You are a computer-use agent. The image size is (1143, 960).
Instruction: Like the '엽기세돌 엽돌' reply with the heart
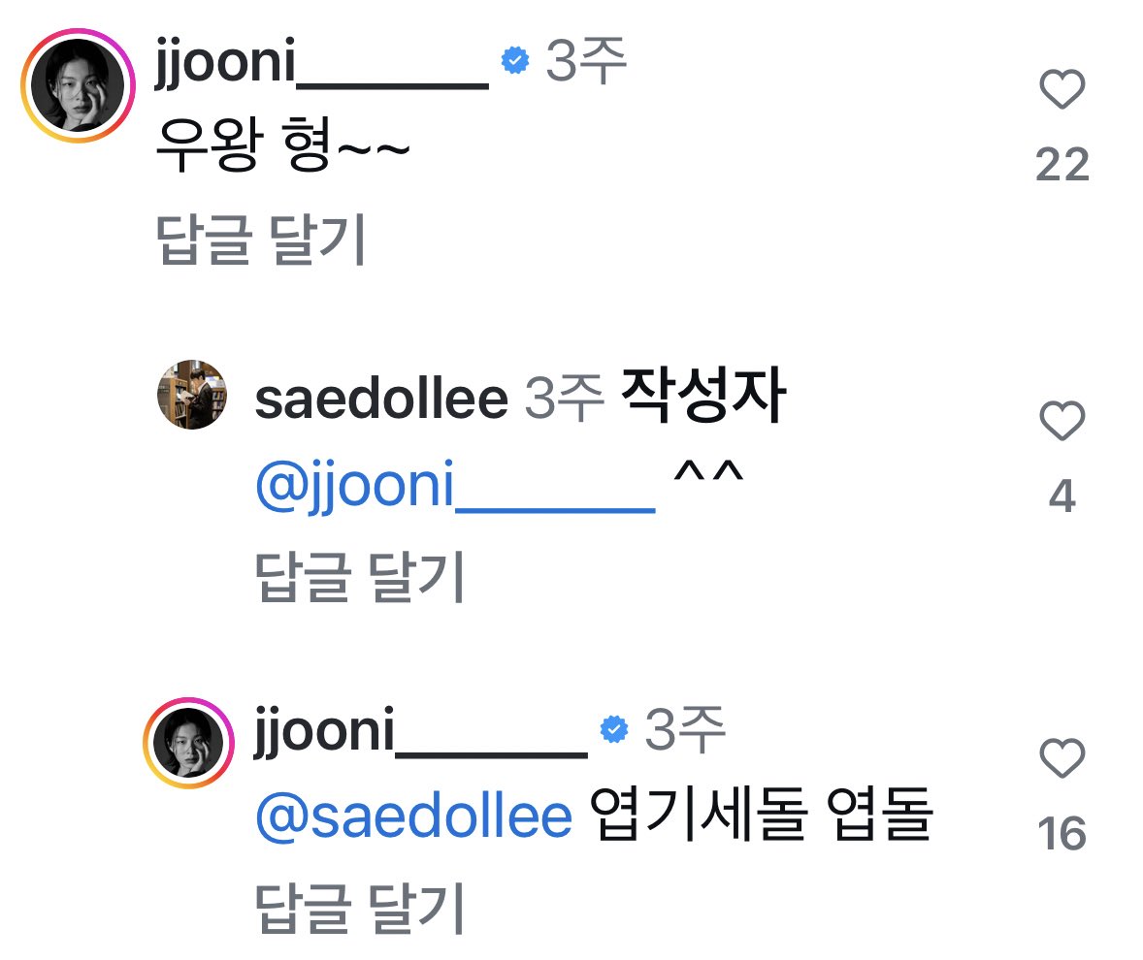click(x=1062, y=757)
